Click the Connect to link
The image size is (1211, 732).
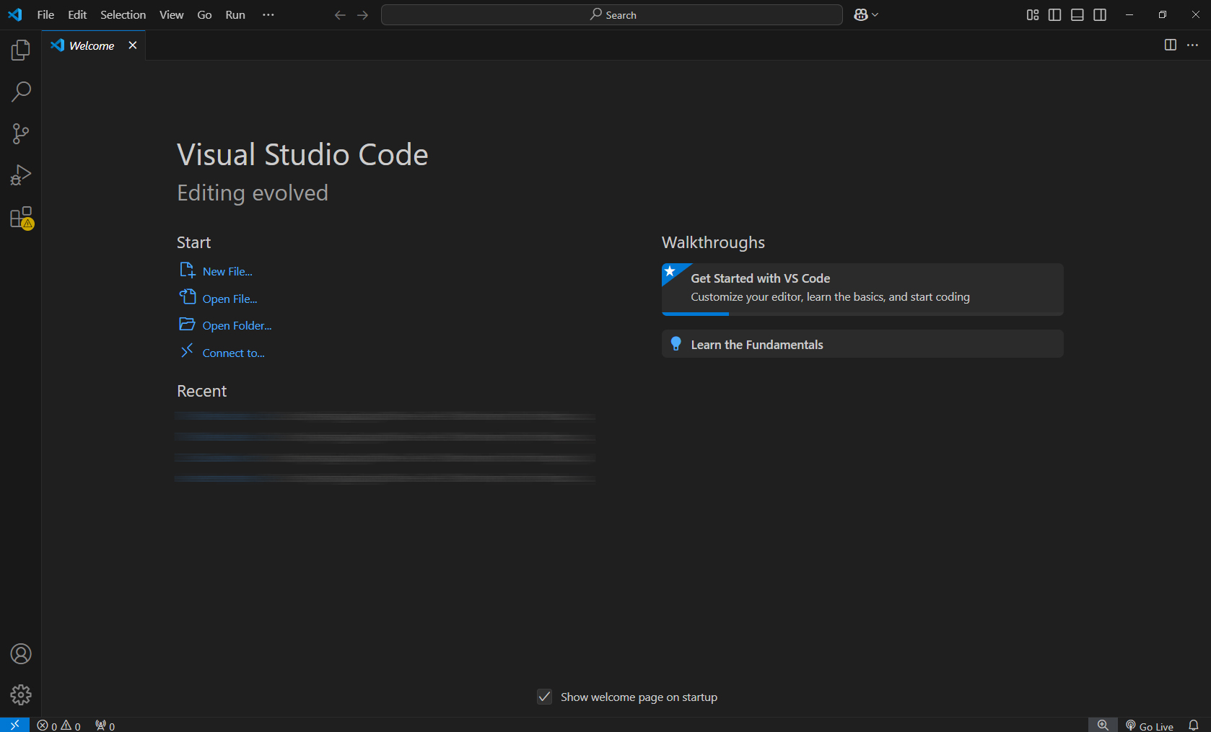233,353
